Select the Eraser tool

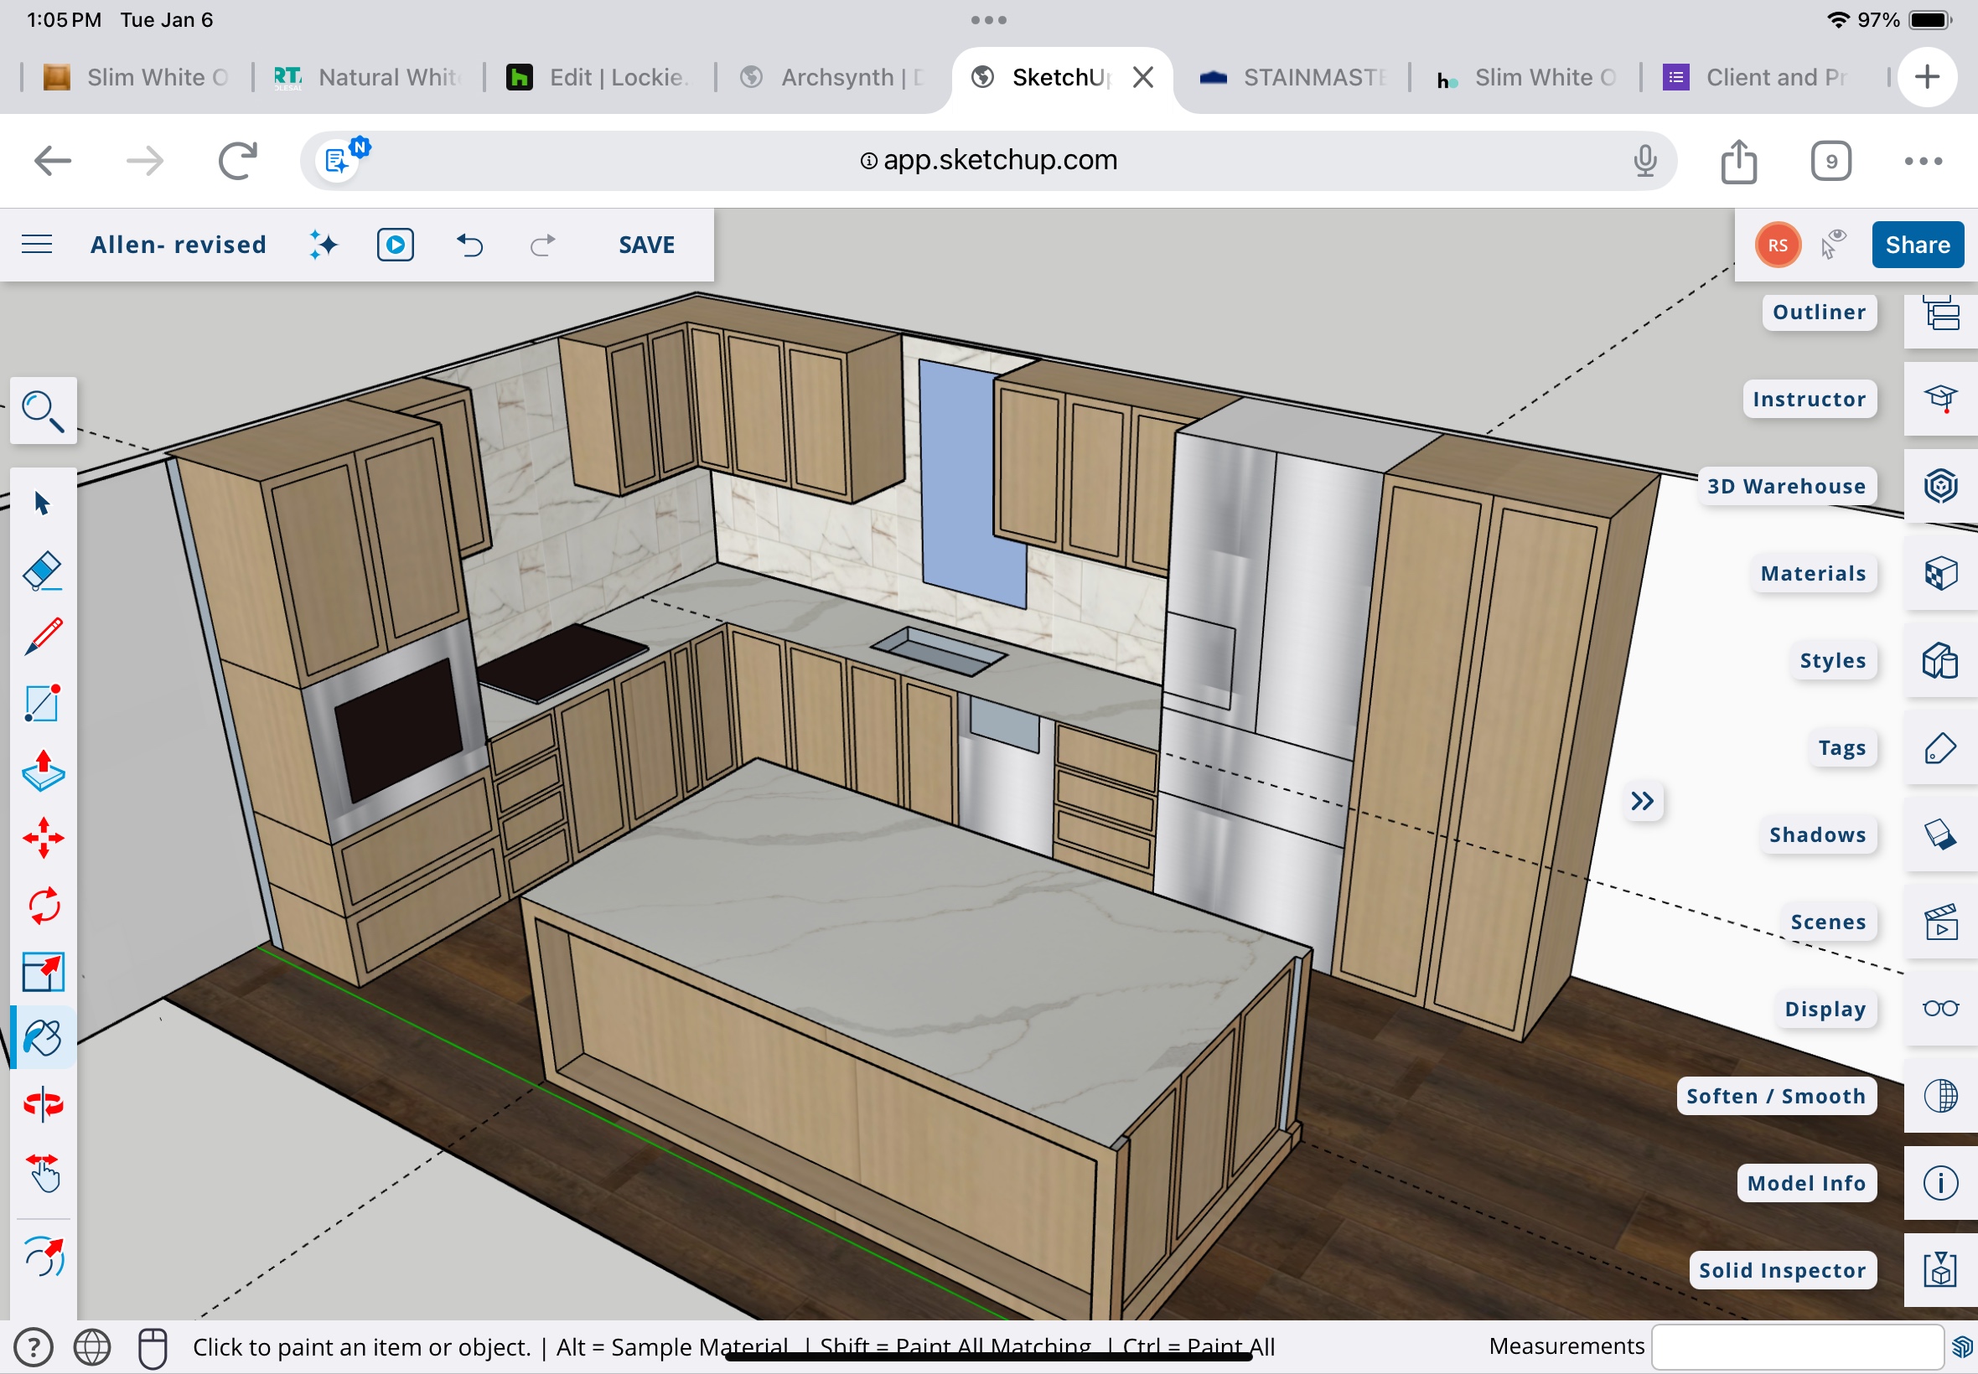point(42,571)
